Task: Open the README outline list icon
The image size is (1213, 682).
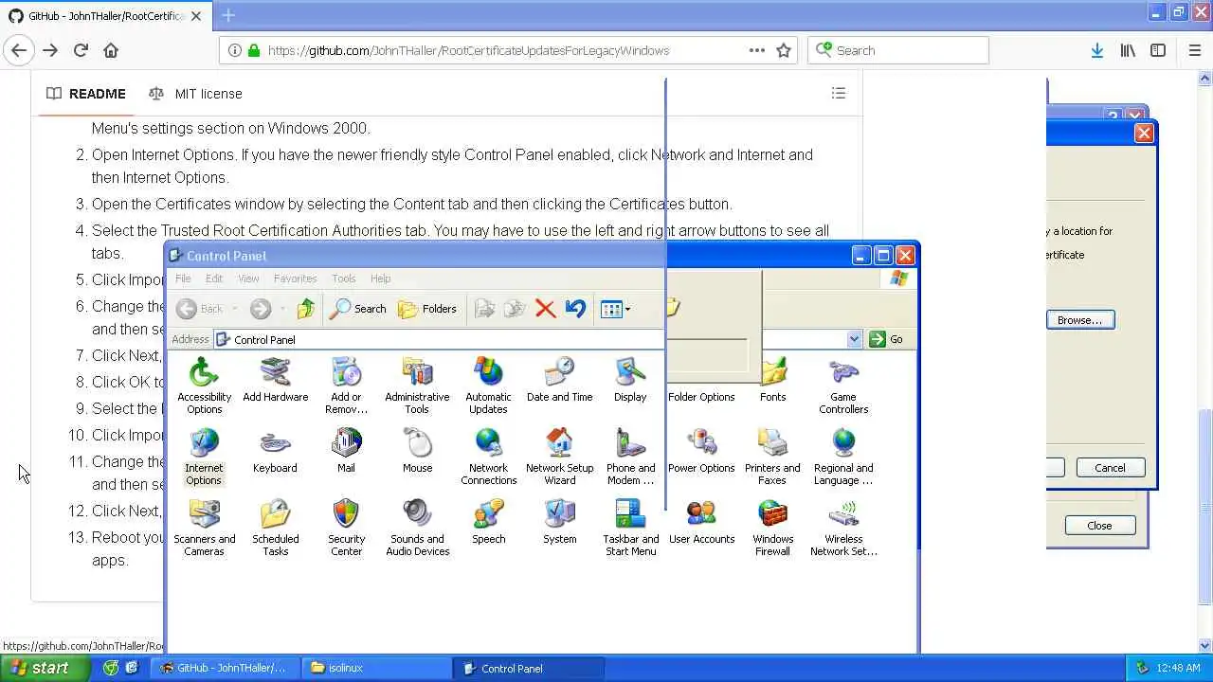Action: [839, 93]
